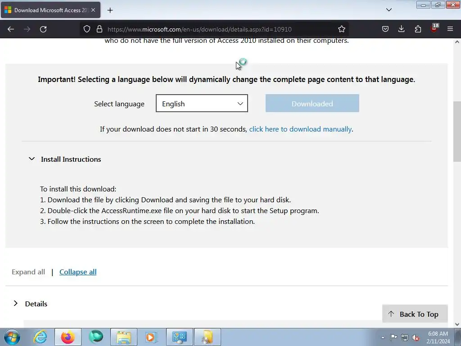Open the uBlock extension with 18 badge
The width and height of the screenshot is (461, 346).
coord(434,28)
